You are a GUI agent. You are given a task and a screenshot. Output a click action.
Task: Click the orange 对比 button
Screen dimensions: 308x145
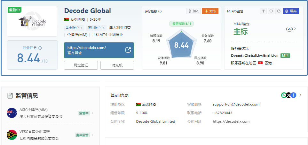[210, 11]
